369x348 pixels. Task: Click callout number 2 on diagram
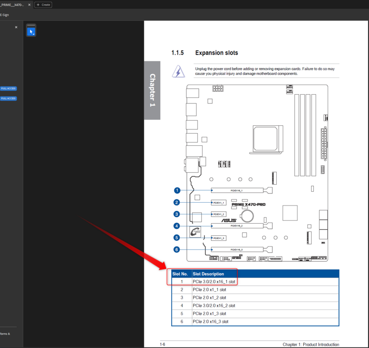pos(177,202)
